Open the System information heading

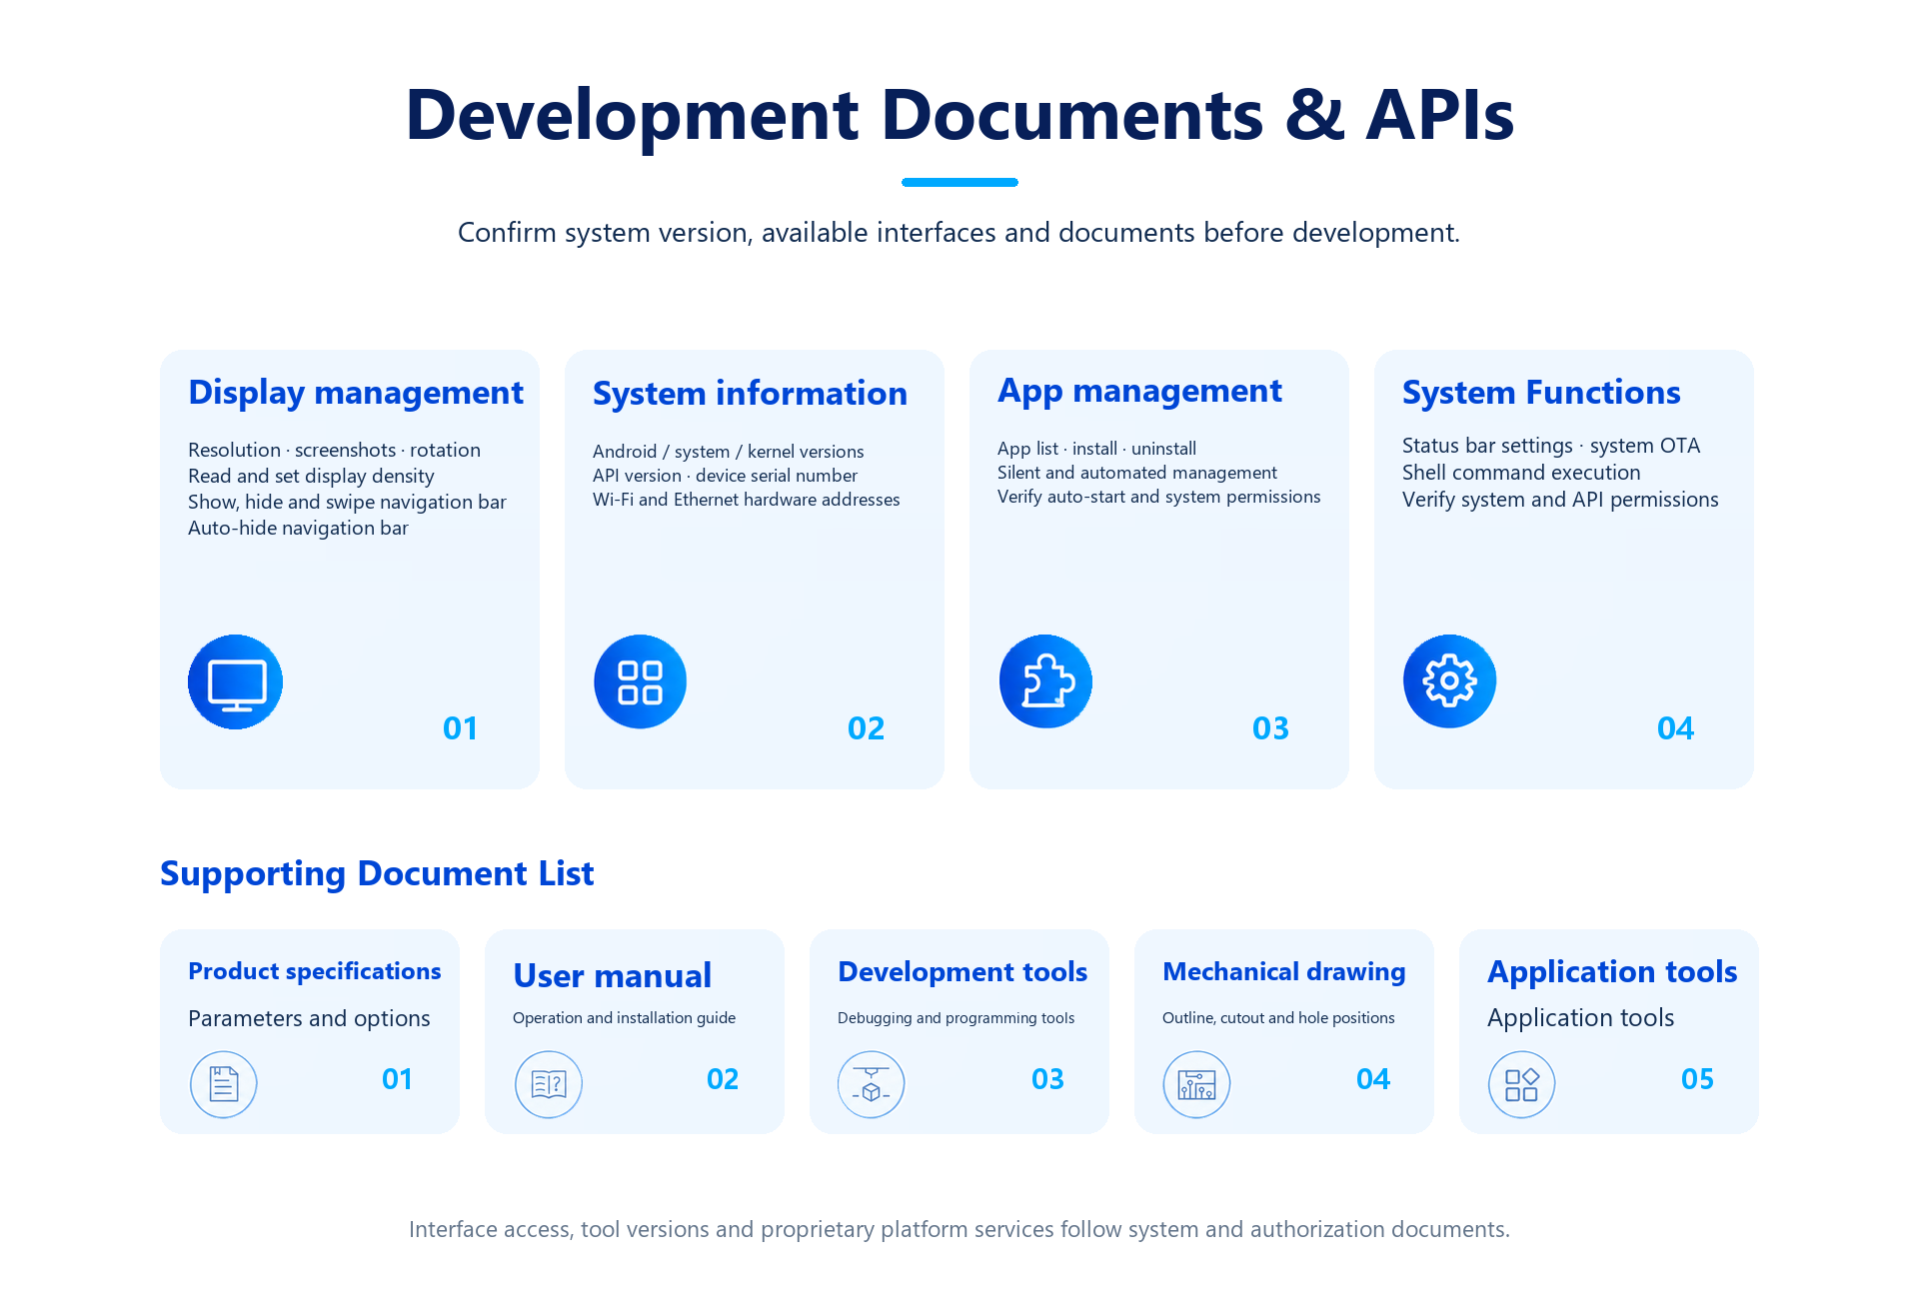(x=750, y=393)
